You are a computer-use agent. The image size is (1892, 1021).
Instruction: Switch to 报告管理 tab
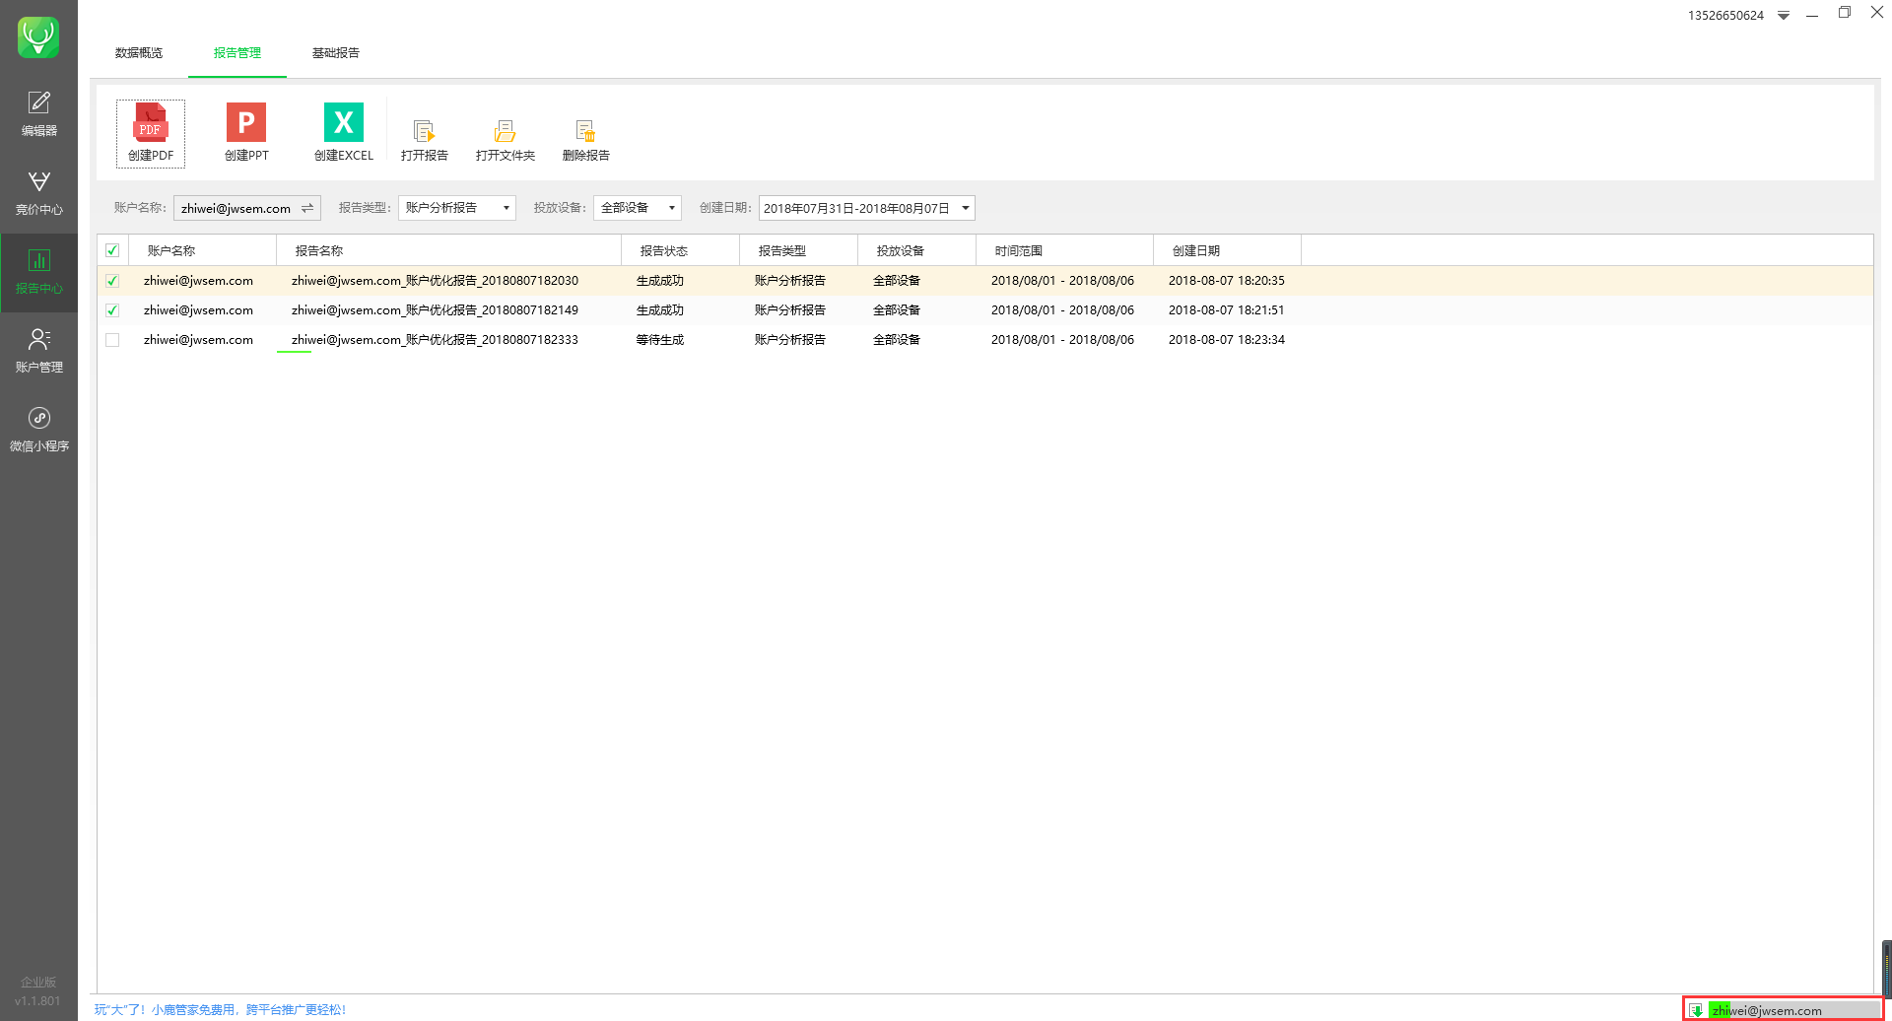[x=237, y=53]
